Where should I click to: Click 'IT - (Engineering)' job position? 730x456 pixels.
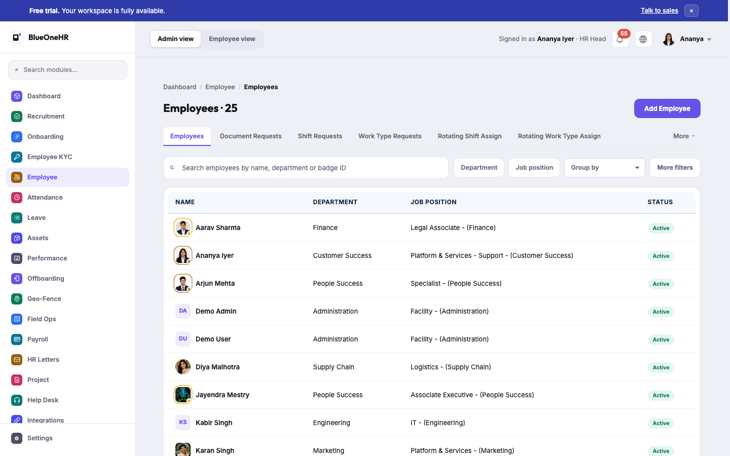pos(437,423)
